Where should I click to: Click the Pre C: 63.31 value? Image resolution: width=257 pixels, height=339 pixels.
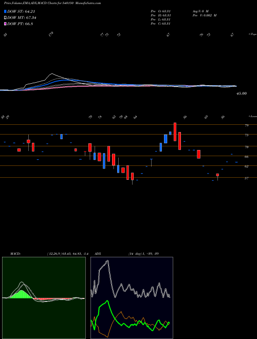click(x=160, y=24)
